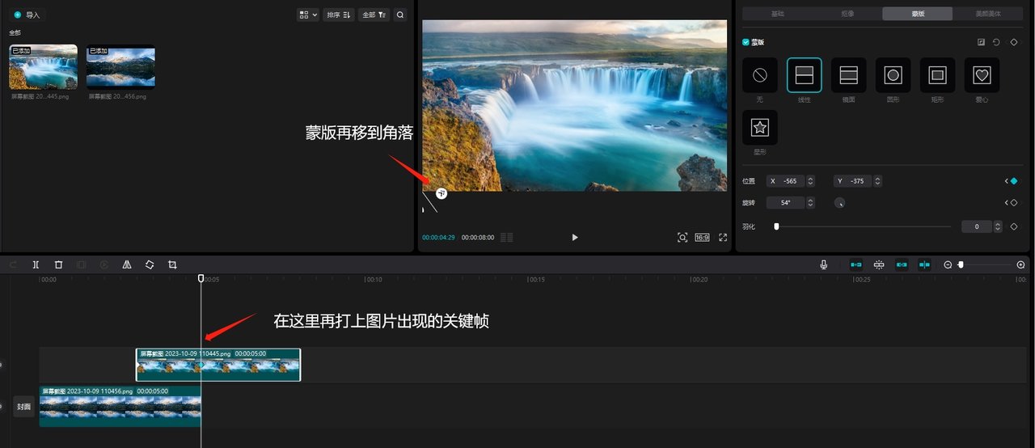Adjust the feather value stepper arrows
The height and width of the screenshot is (448, 1035).
(998, 226)
